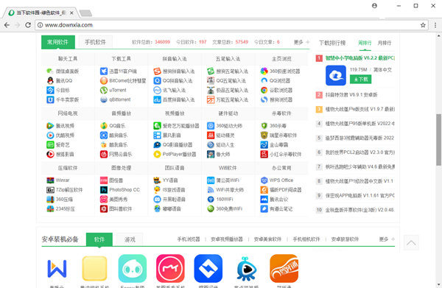
Task: Click the vertical page scrollbar thumb
Action: [x=438, y=139]
